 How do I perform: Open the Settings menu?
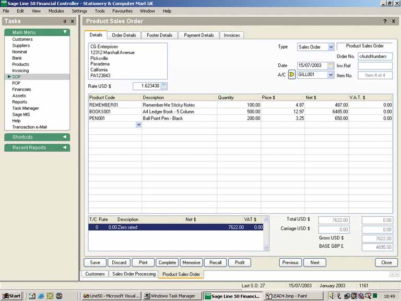pyautogui.click(x=79, y=11)
